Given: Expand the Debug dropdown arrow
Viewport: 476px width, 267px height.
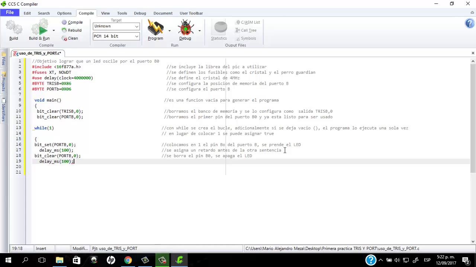Looking at the screenshot, I should tap(199, 30).
